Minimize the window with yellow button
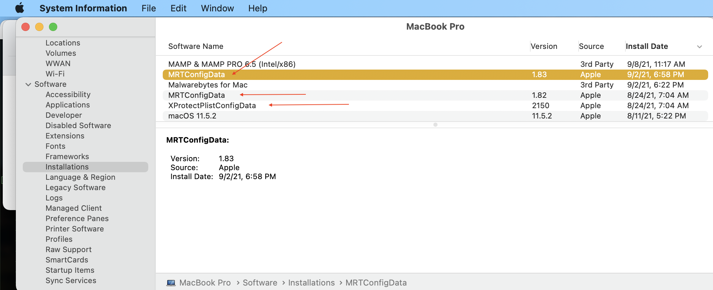Viewport: 713px width, 290px height. pos(39,27)
